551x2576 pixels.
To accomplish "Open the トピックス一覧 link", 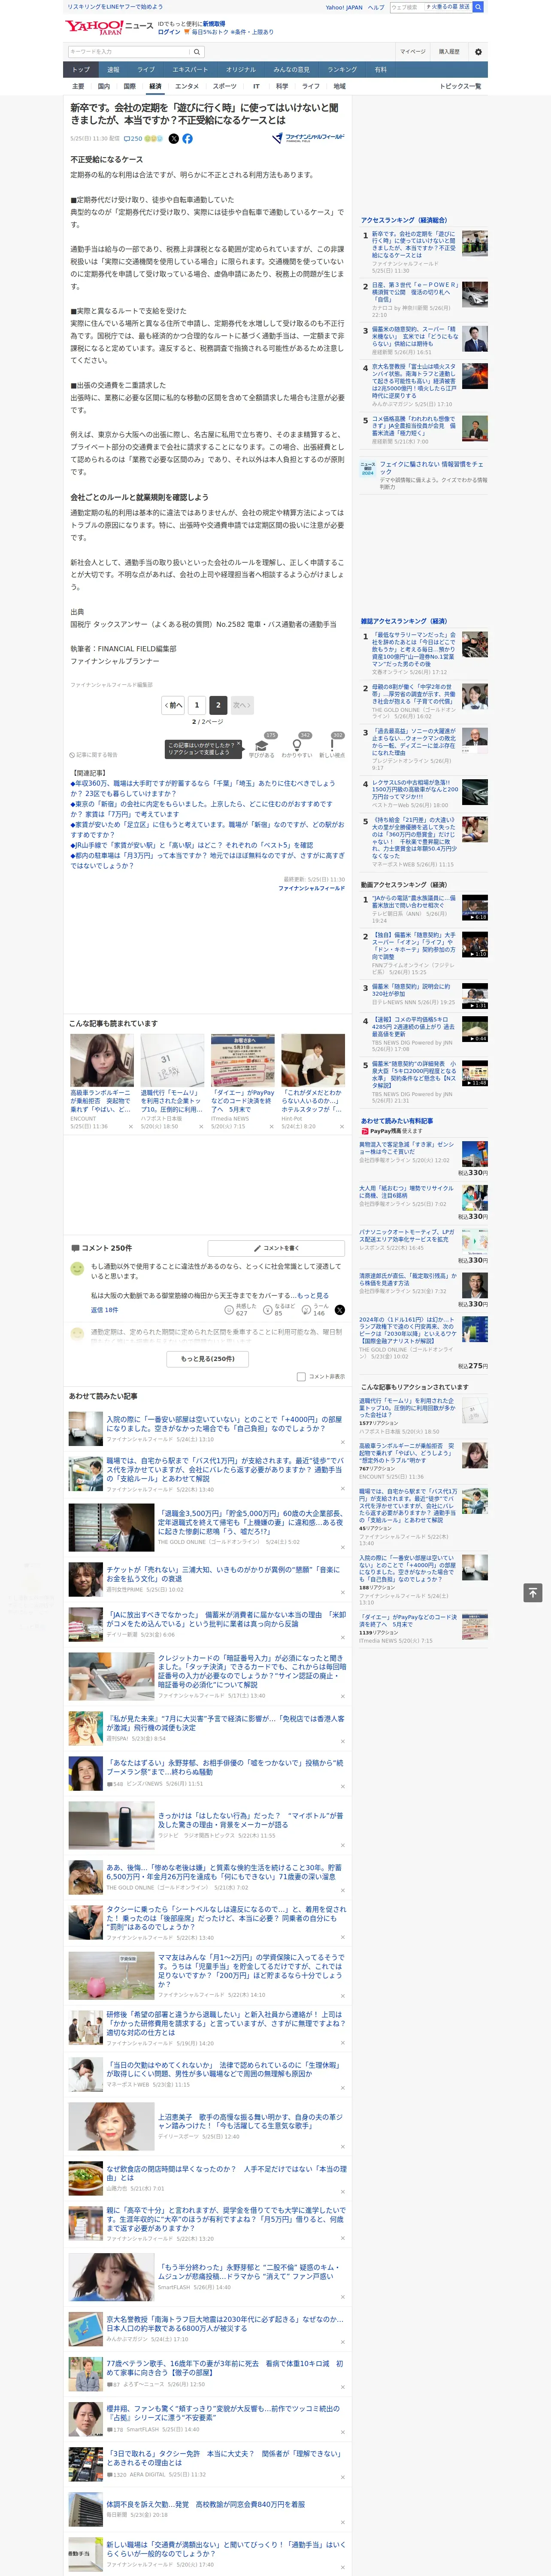I will pos(461,86).
